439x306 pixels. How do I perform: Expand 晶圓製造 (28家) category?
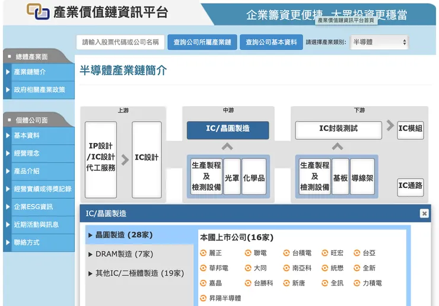[x=139, y=235]
